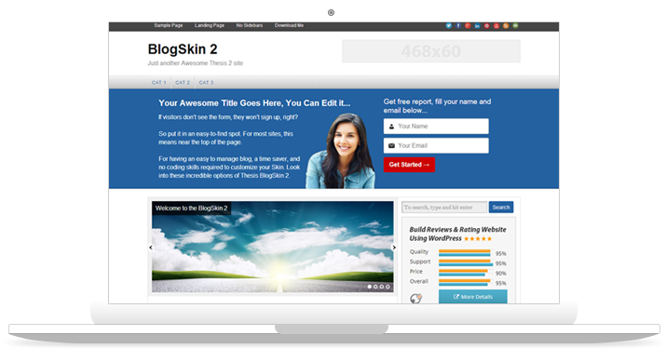Open the Pinterest social icon
666x349 pixels.
pos(487,26)
